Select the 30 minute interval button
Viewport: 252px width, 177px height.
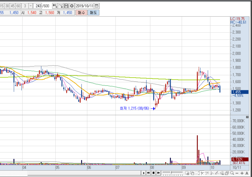point(7,6)
